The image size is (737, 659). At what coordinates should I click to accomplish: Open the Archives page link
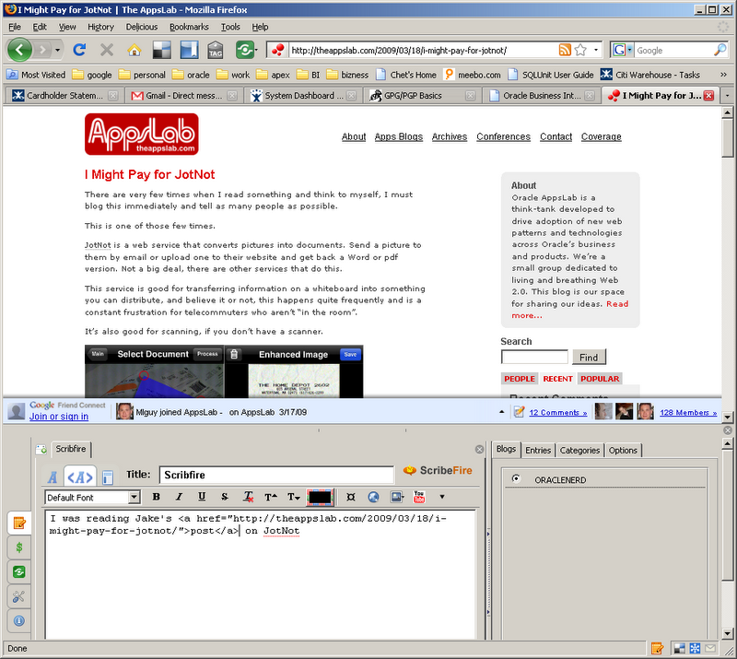[x=450, y=136]
